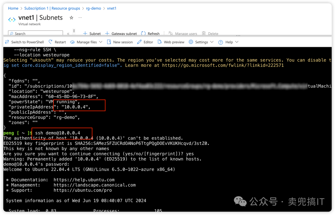This screenshot has width=335, height=215.
Task: Click the "privateIpAddress" line in output
Action: click(49, 107)
